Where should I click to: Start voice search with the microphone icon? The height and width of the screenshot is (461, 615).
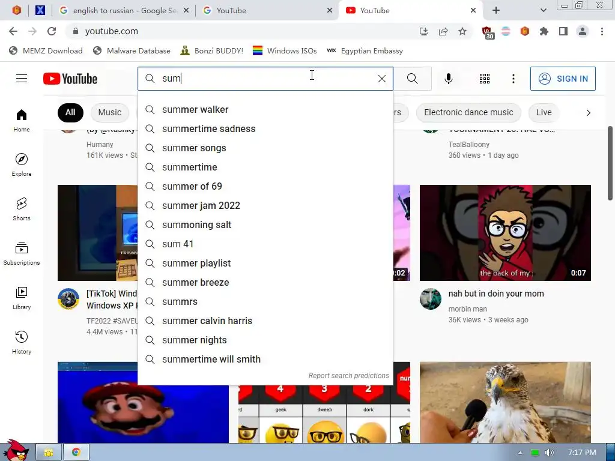(448, 79)
